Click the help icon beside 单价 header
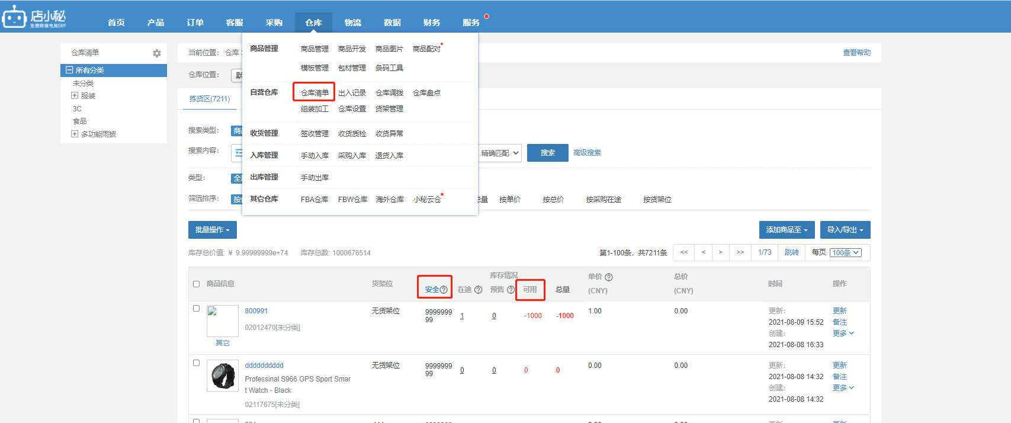The height and width of the screenshot is (423, 1011). 609,277
